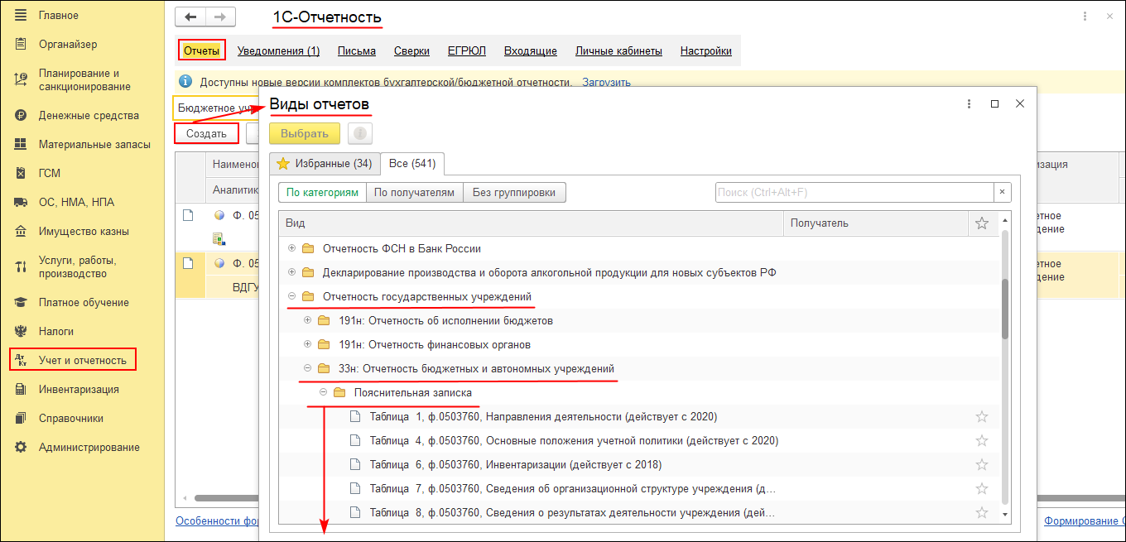
Task: Open Имущество казны sidebar icon
Action: 21,232
